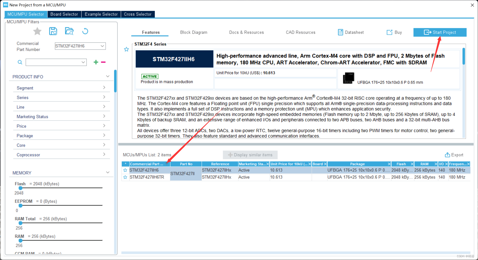Remove the Flash column
Screen dimensions: 478x260
pyautogui.click(x=412, y=164)
